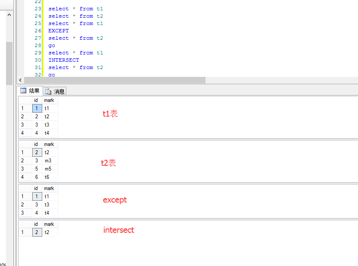Screen dimensions: 358x266
Task: Click 'select * from t2' on line 27
Action: [75, 38]
